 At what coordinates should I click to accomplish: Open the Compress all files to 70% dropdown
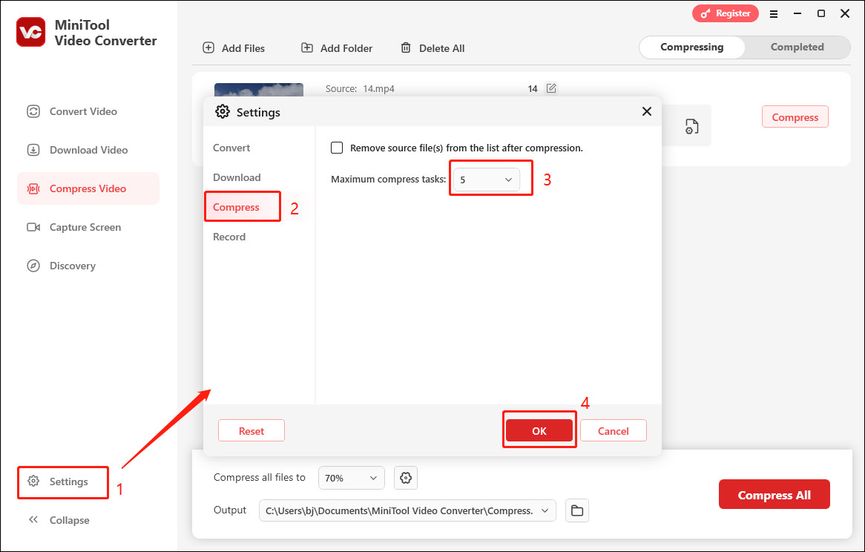352,478
